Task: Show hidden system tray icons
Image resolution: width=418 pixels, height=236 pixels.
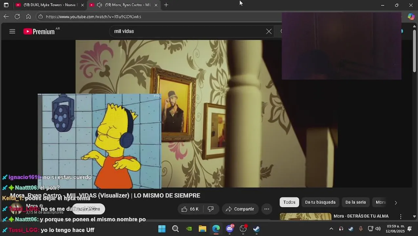Action: click(331, 229)
